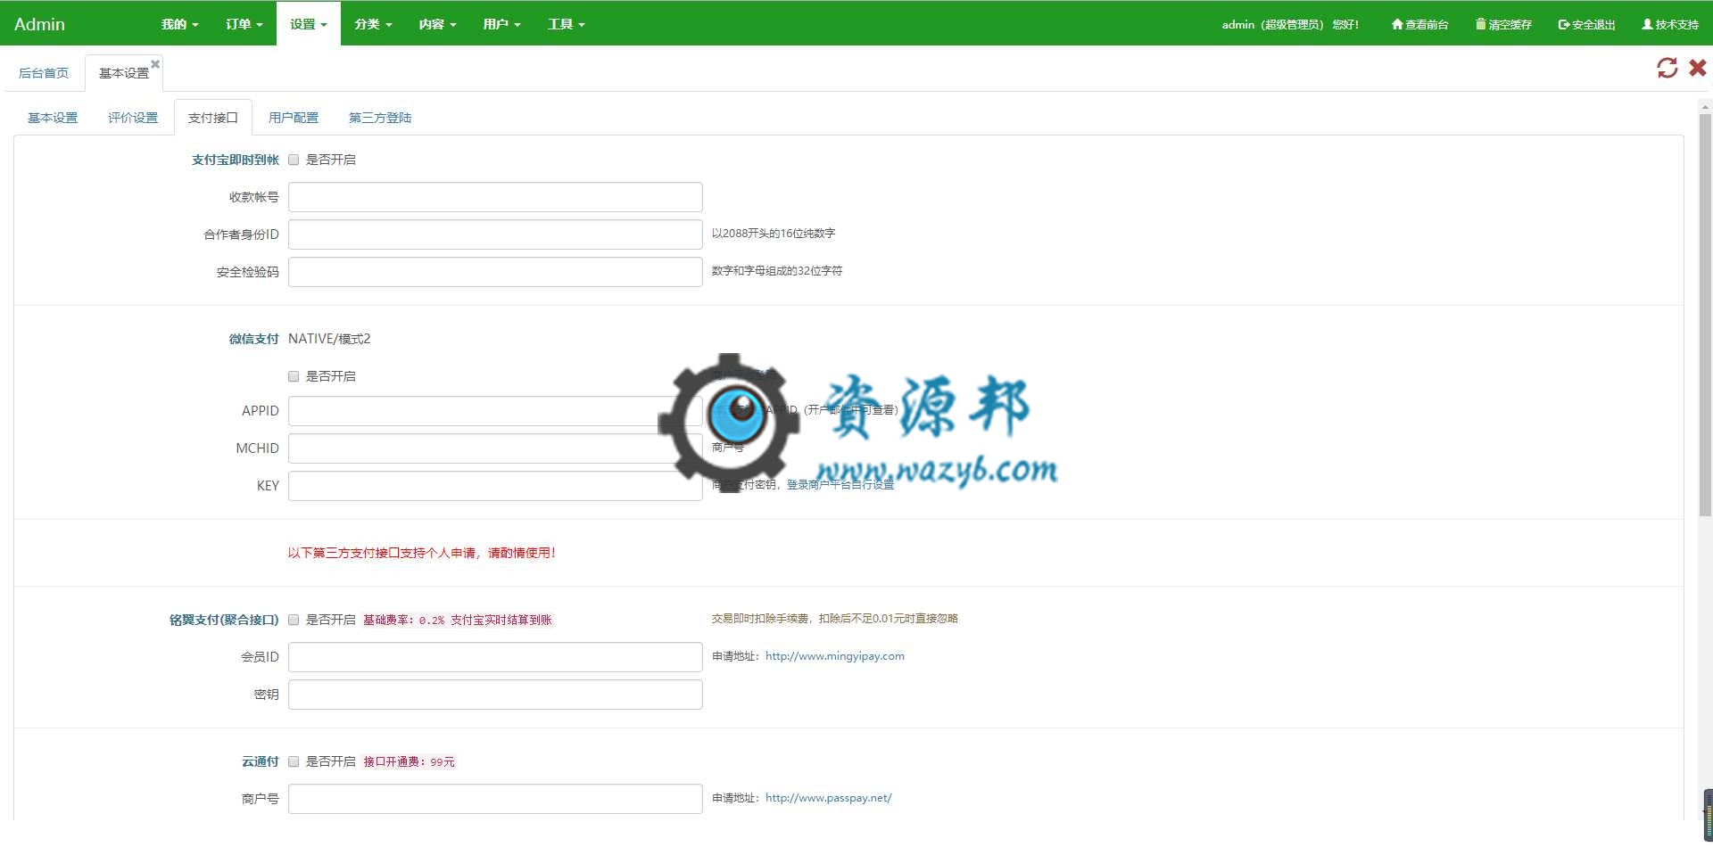
Task: Open the 基本设置 settings sub-tab
Action: click(53, 118)
